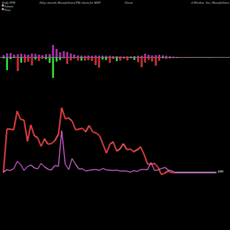Click the Volume legend color swatch

click(x=3, y=6)
